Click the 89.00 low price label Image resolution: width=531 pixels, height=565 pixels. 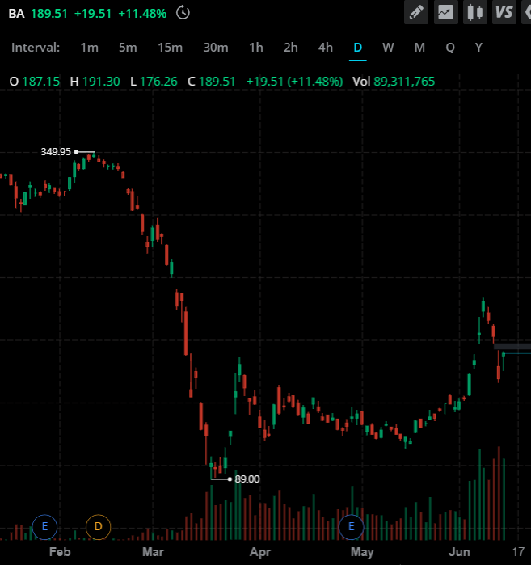(247, 479)
